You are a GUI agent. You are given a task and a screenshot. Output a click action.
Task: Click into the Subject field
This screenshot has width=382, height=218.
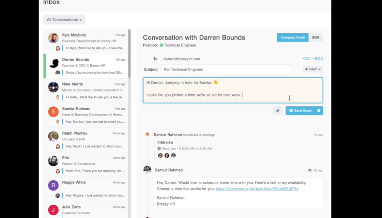tap(226, 69)
